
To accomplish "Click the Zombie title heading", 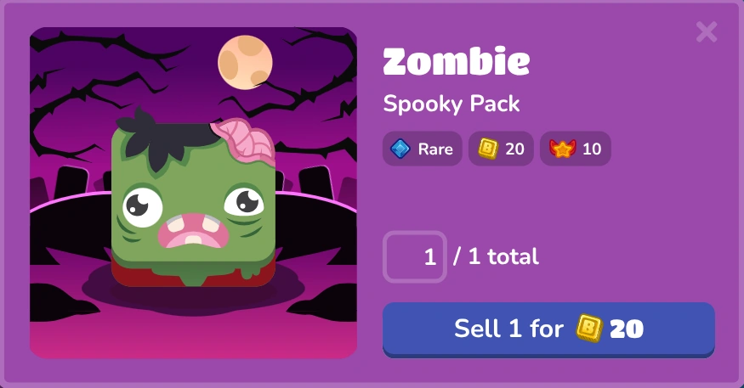I will tap(456, 62).
